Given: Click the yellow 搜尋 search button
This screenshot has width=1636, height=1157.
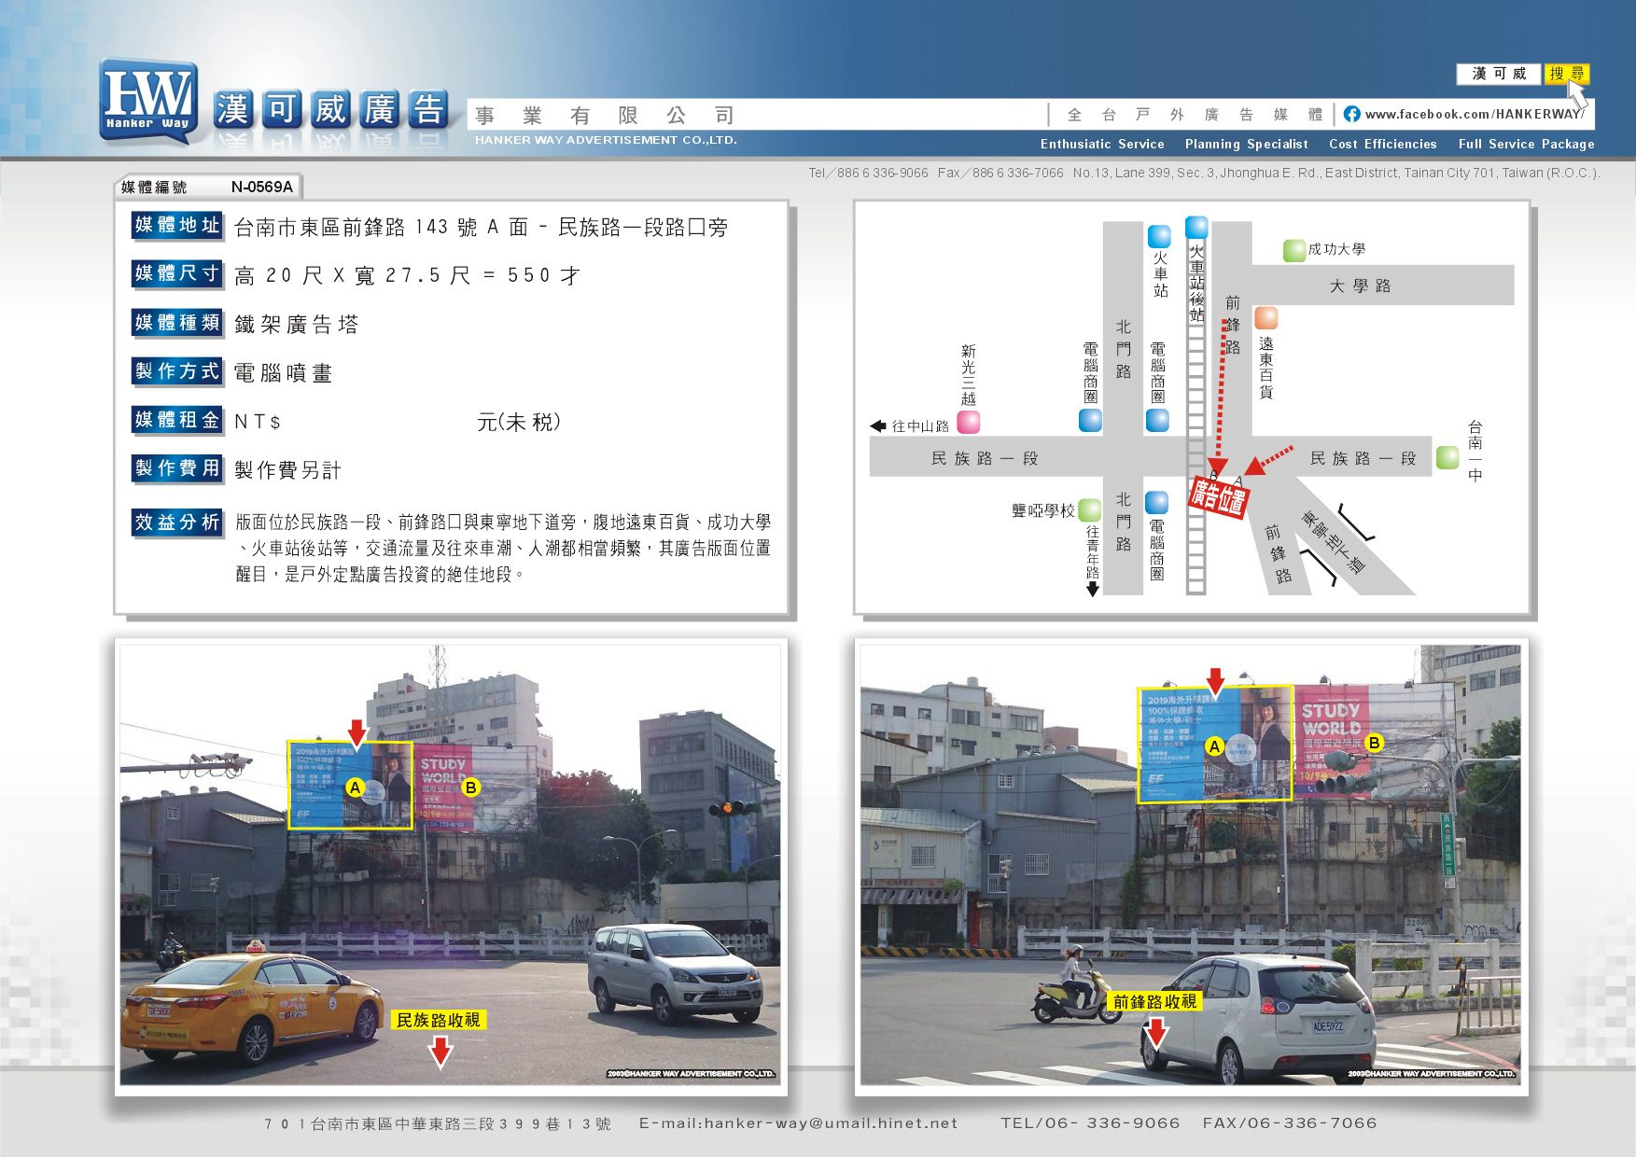Looking at the screenshot, I should tap(1567, 74).
